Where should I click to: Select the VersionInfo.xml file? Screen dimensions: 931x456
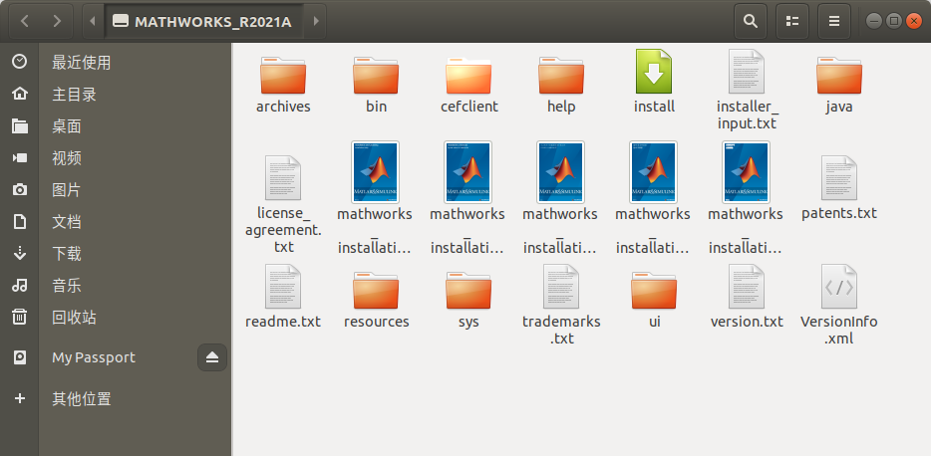839,306
